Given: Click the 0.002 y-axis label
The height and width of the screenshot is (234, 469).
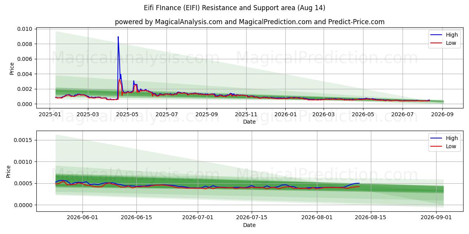Looking at the screenshot, I should [x=25, y=89].
